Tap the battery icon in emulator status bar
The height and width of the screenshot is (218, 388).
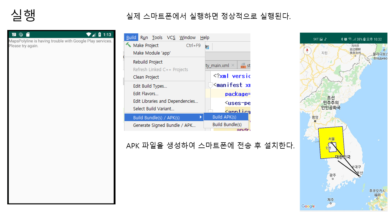click(x=99, y=35)
